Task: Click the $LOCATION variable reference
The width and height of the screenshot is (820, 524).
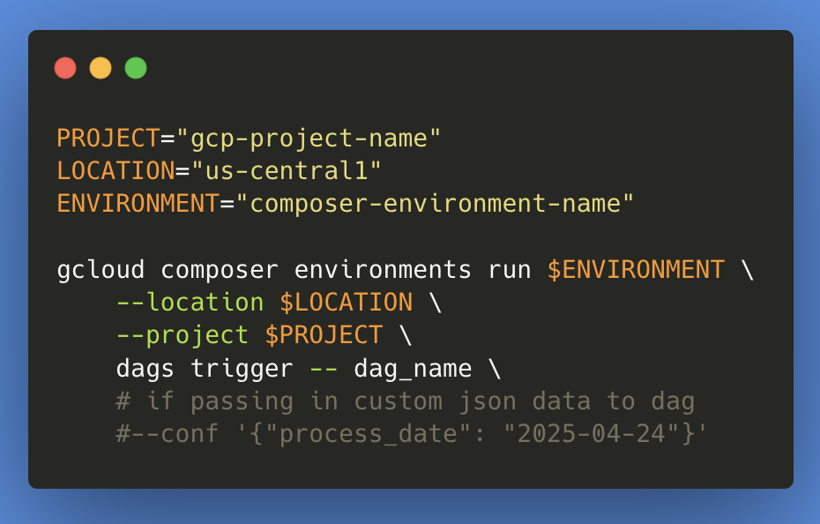Action: [347, 303]
